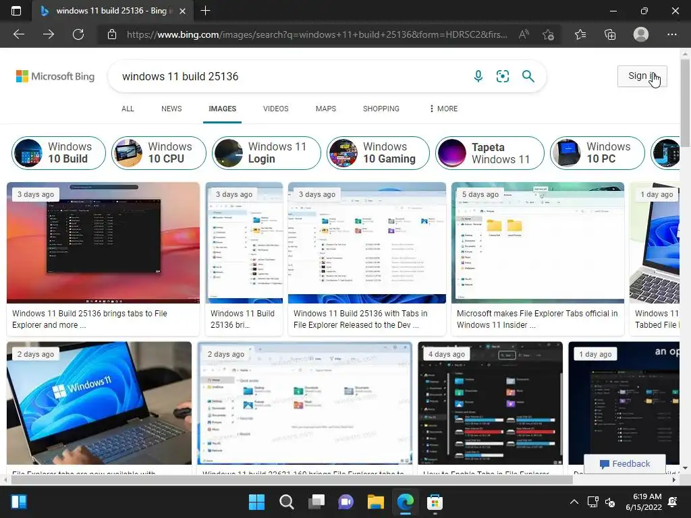Go to Microsoft Bing home logo
This screenshot has width=691, height=518.
(55, 76)
